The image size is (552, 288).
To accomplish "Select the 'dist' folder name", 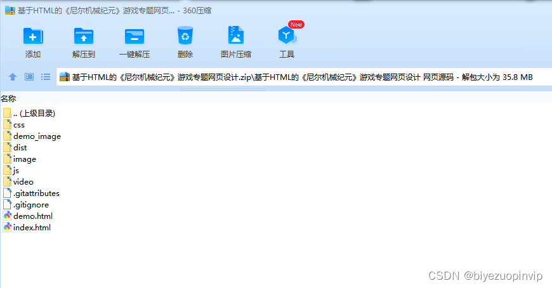I will pos(20,148).
